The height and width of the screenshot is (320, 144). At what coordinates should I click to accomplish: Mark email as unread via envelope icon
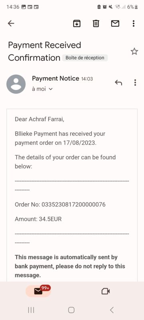(115, 24)
